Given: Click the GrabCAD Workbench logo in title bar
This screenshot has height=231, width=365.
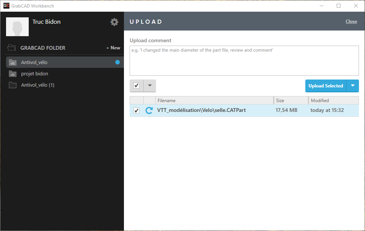Looking at the screenshot, I should coord(6,6).
